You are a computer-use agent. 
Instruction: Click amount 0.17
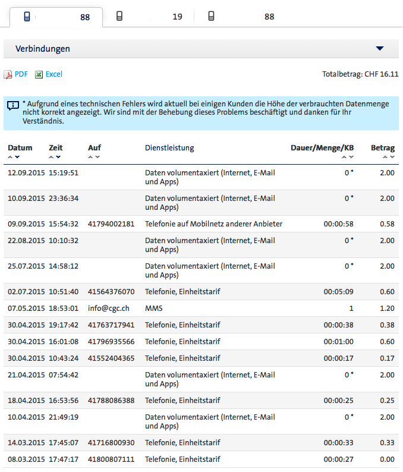387,358
